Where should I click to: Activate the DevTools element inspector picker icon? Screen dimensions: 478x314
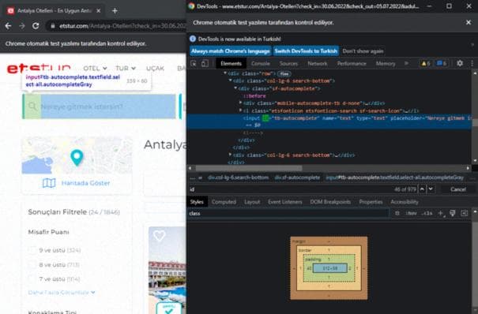click(x=194, y=63)
